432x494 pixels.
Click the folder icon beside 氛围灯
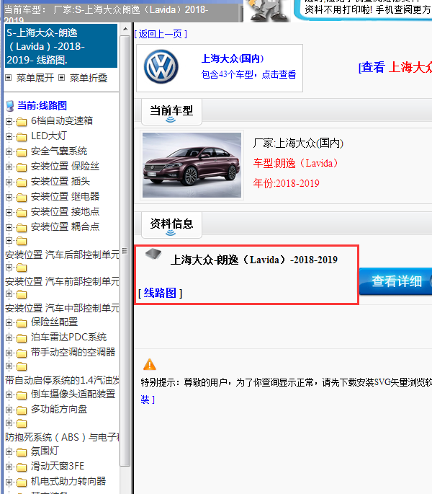point(21,451)
